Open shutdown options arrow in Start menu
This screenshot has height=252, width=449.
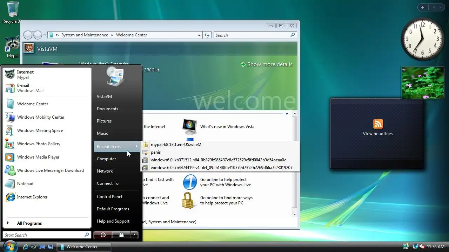[x=134, y=235]
